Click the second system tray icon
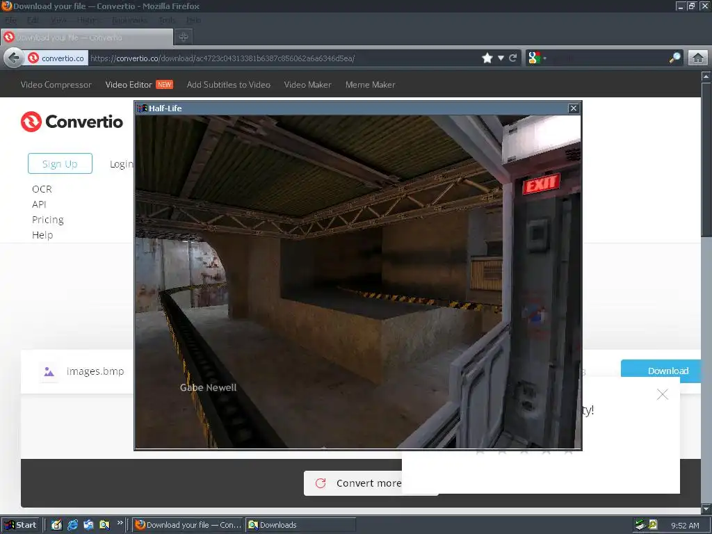712x534 pixels. pos(652,526)
